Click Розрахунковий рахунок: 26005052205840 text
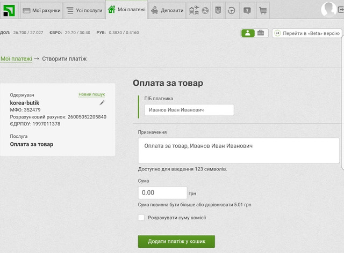Screen dimensions: 344x253 [x=58, y=117]
